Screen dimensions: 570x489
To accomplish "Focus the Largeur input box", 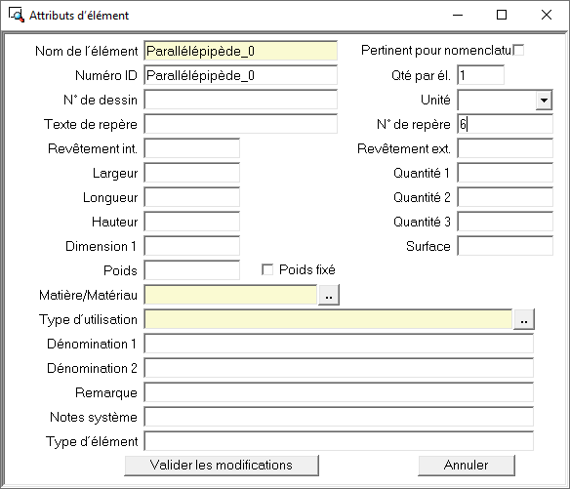I will coord(192,173).
